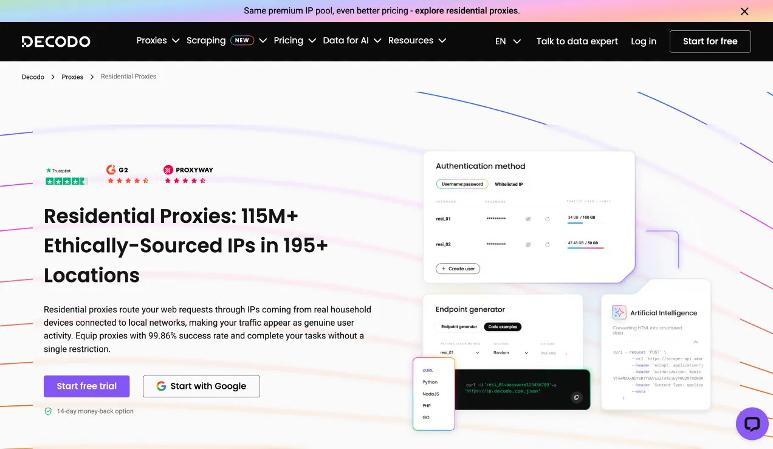Select Username:password authentication
This screenshot has width=773, height=449.
(x=462, y=184)
